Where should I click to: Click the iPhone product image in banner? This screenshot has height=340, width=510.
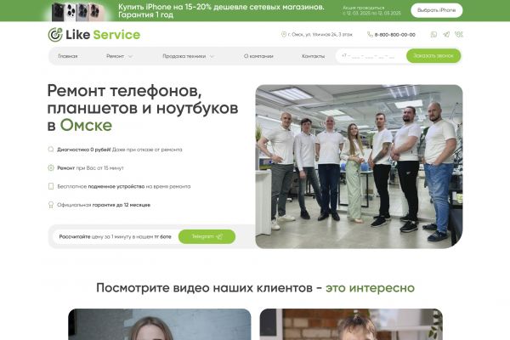click(78, 11)
